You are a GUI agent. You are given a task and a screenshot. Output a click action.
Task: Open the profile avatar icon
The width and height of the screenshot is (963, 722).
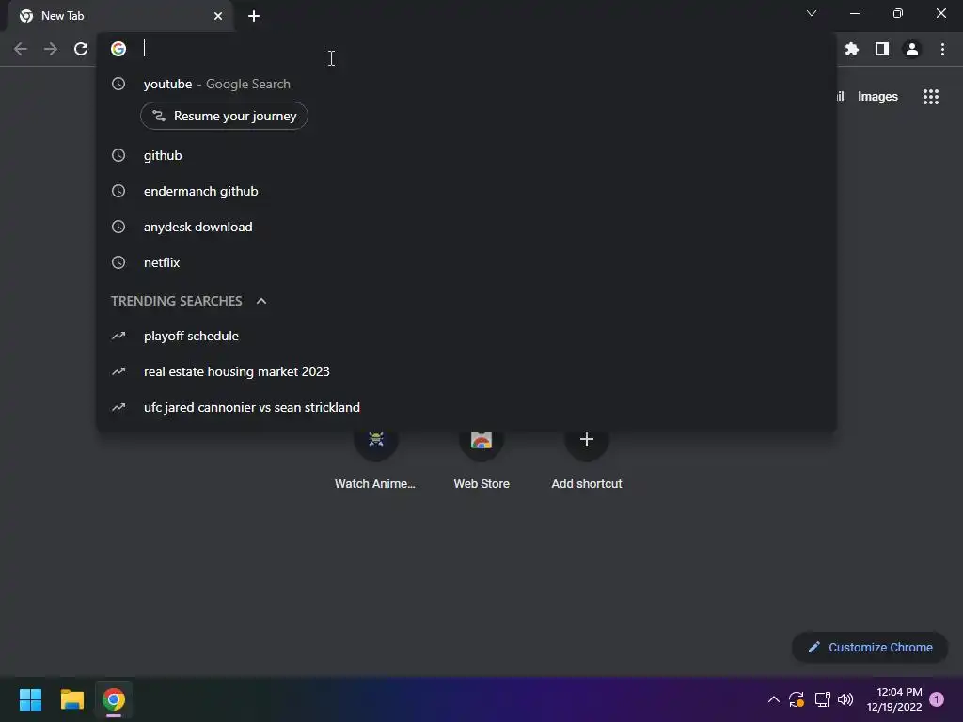click(912, 49)
